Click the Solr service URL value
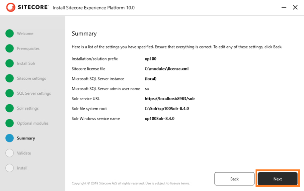 170,99
